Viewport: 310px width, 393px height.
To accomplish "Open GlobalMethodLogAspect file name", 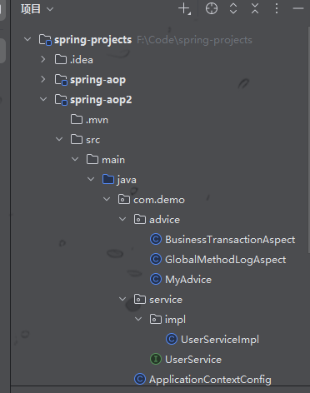I will click(225, 260).
